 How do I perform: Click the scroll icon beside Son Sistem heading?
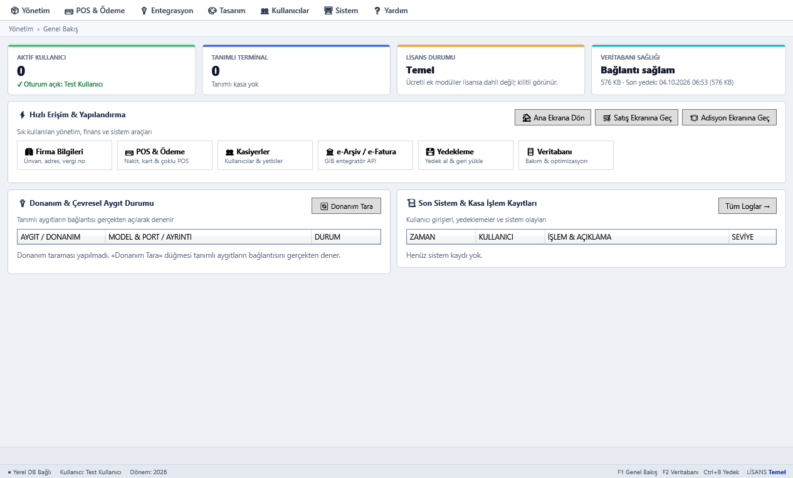click(x=411, y=203)
